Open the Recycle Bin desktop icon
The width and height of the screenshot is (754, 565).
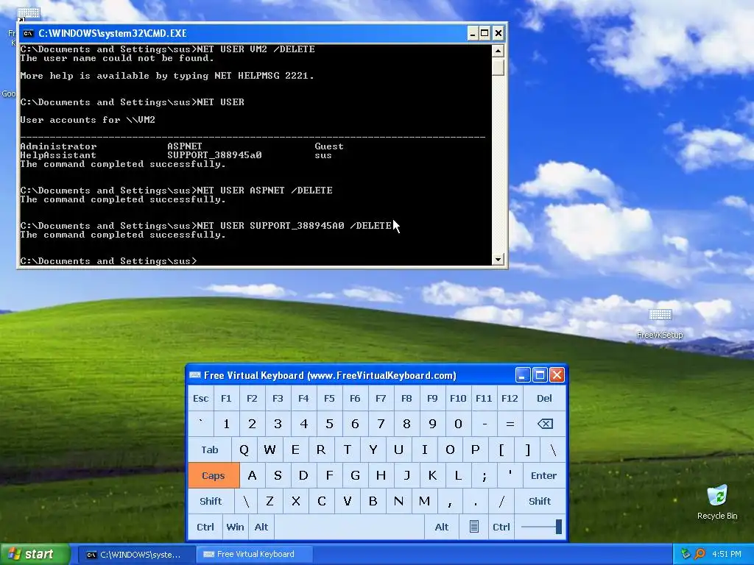tap(717, 502)
